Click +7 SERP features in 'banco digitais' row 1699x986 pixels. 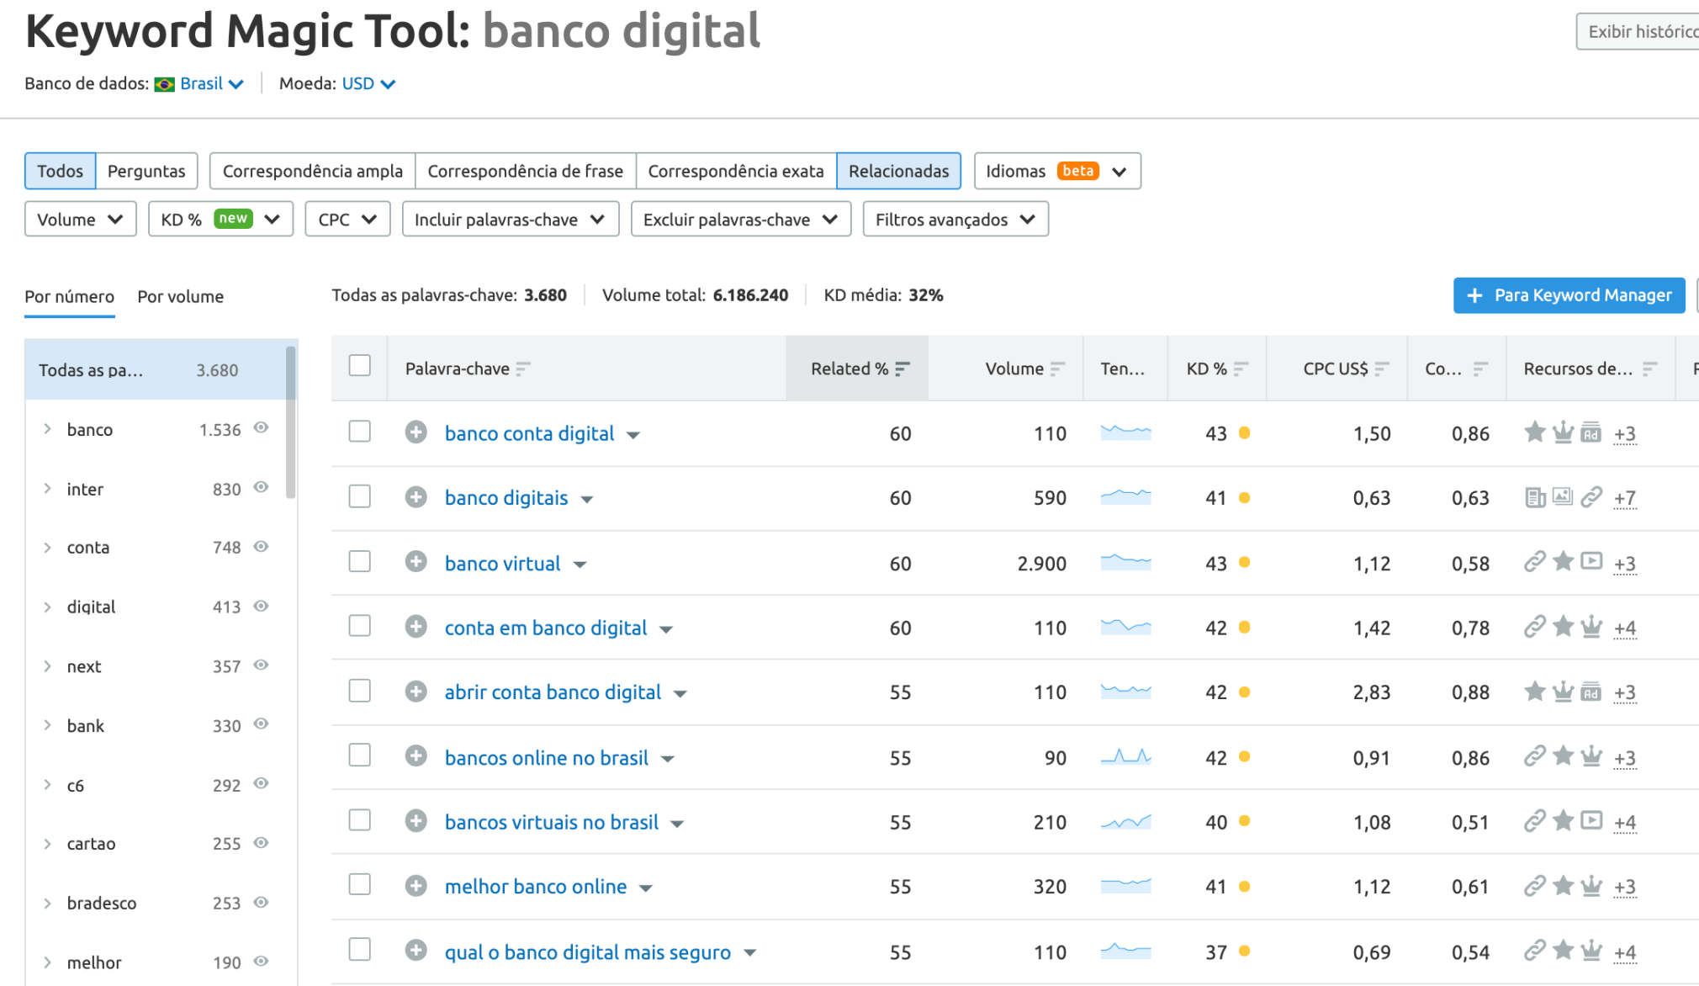(x=1625, y=498)
